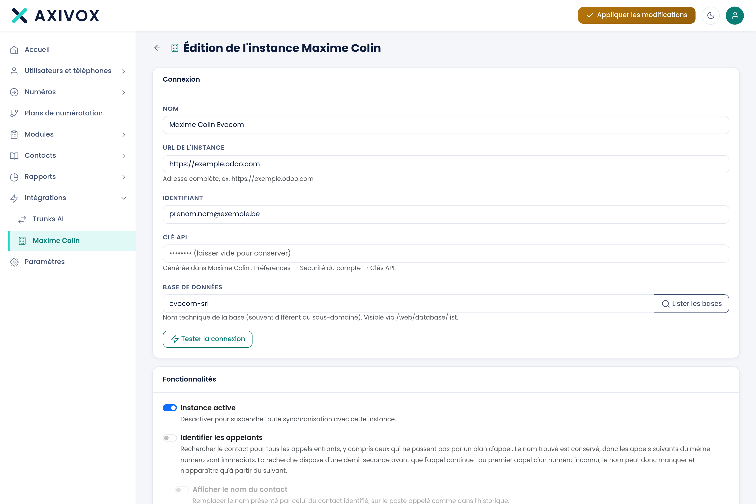Expand Utilisateurs et téléphones chevron
The image size is (756, 504).
tap(124, 71)
